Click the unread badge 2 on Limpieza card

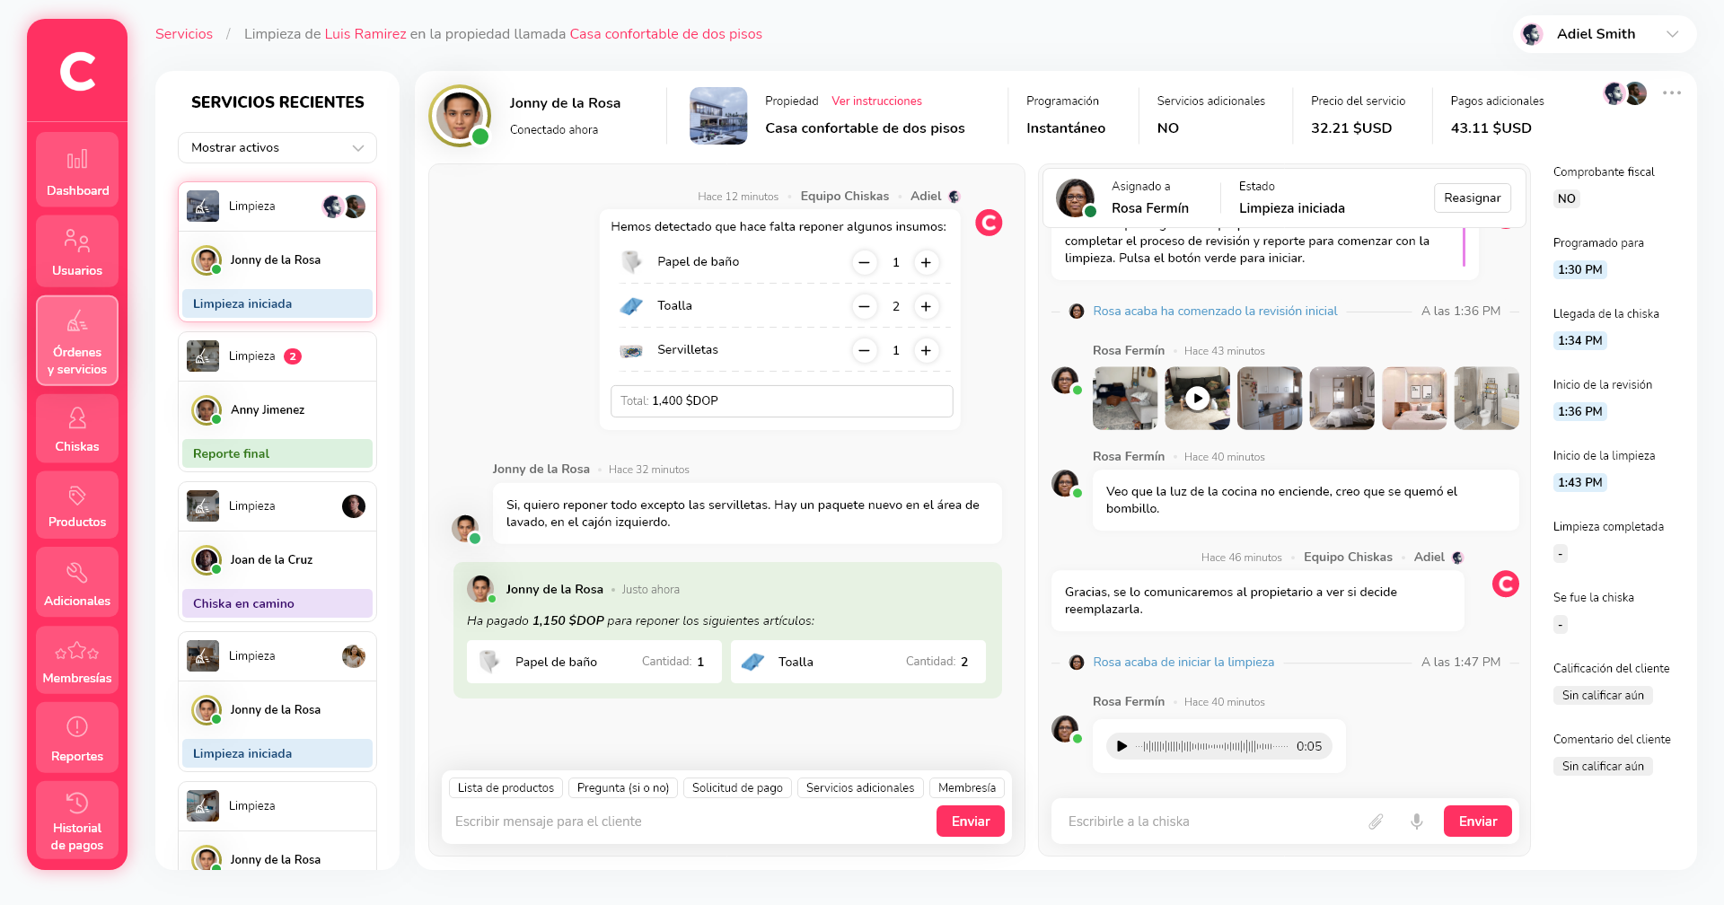click(x=293, y=356)
